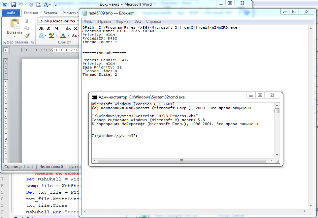This screenshot has height=218, width=318.
Task: Open Notepad Формат menu
Action: (x=123, y=21)
